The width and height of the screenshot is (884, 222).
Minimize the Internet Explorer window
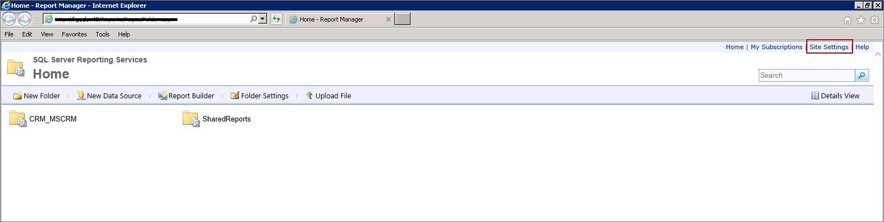coord(859,6)
